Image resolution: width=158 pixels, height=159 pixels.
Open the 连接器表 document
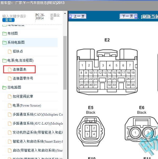(20, 69)
